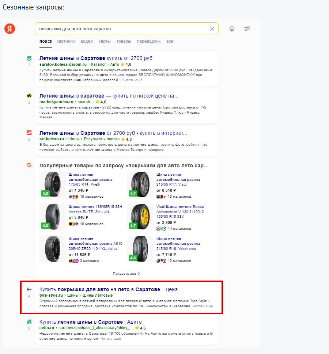Click shop icons next to «12 магазинов»
Viewport: 329px width, 354px height.
point(161,261)
